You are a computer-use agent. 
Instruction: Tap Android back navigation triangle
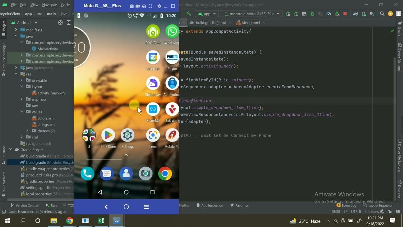100,192
